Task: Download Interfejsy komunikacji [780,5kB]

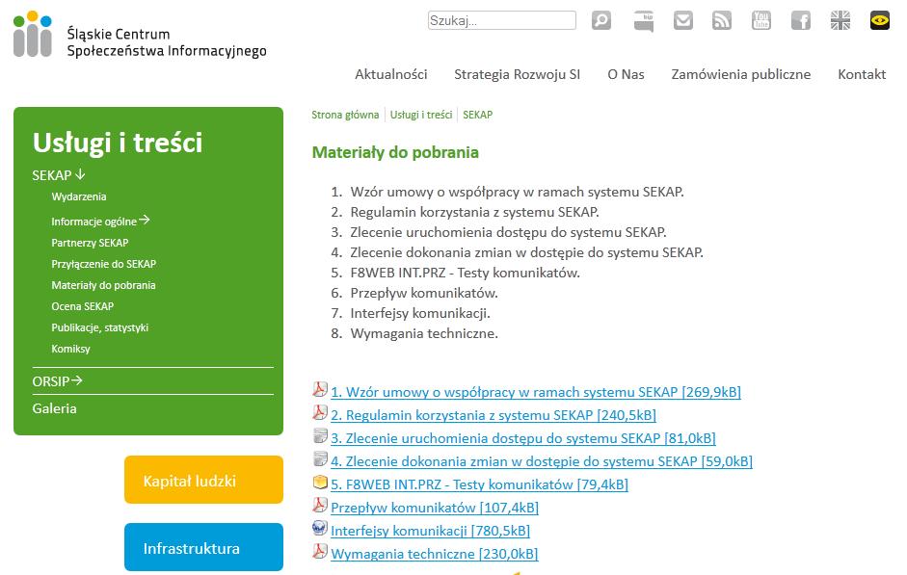Action: pyautogui.click(x=430, y=531)
